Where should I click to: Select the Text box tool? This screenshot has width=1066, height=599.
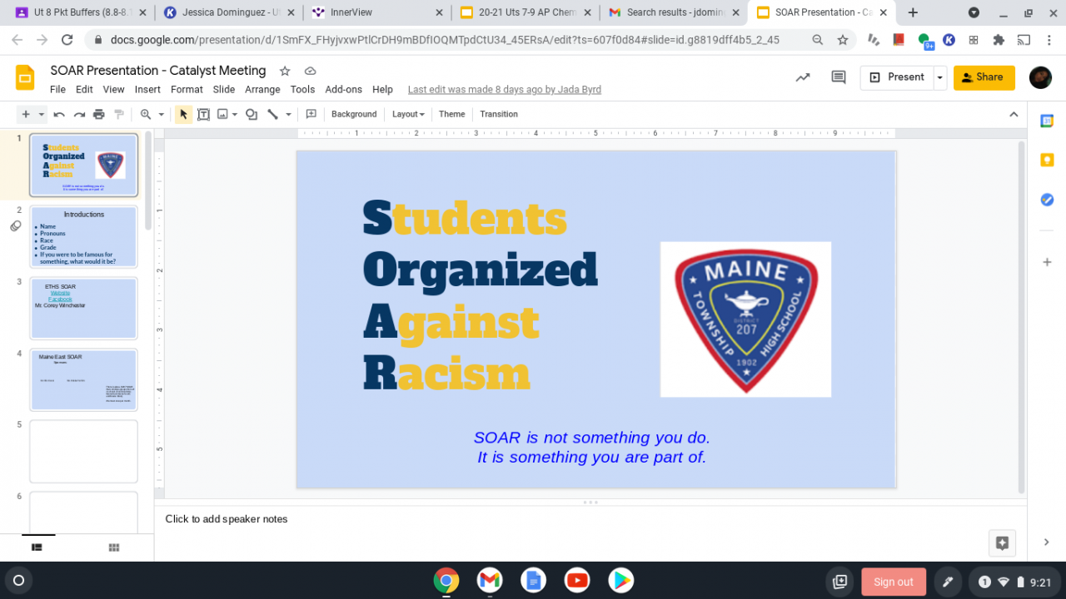203,115
